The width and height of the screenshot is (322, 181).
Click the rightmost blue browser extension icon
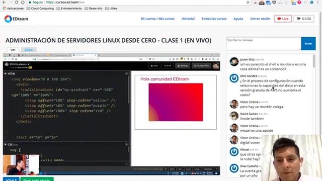[311, 3]
